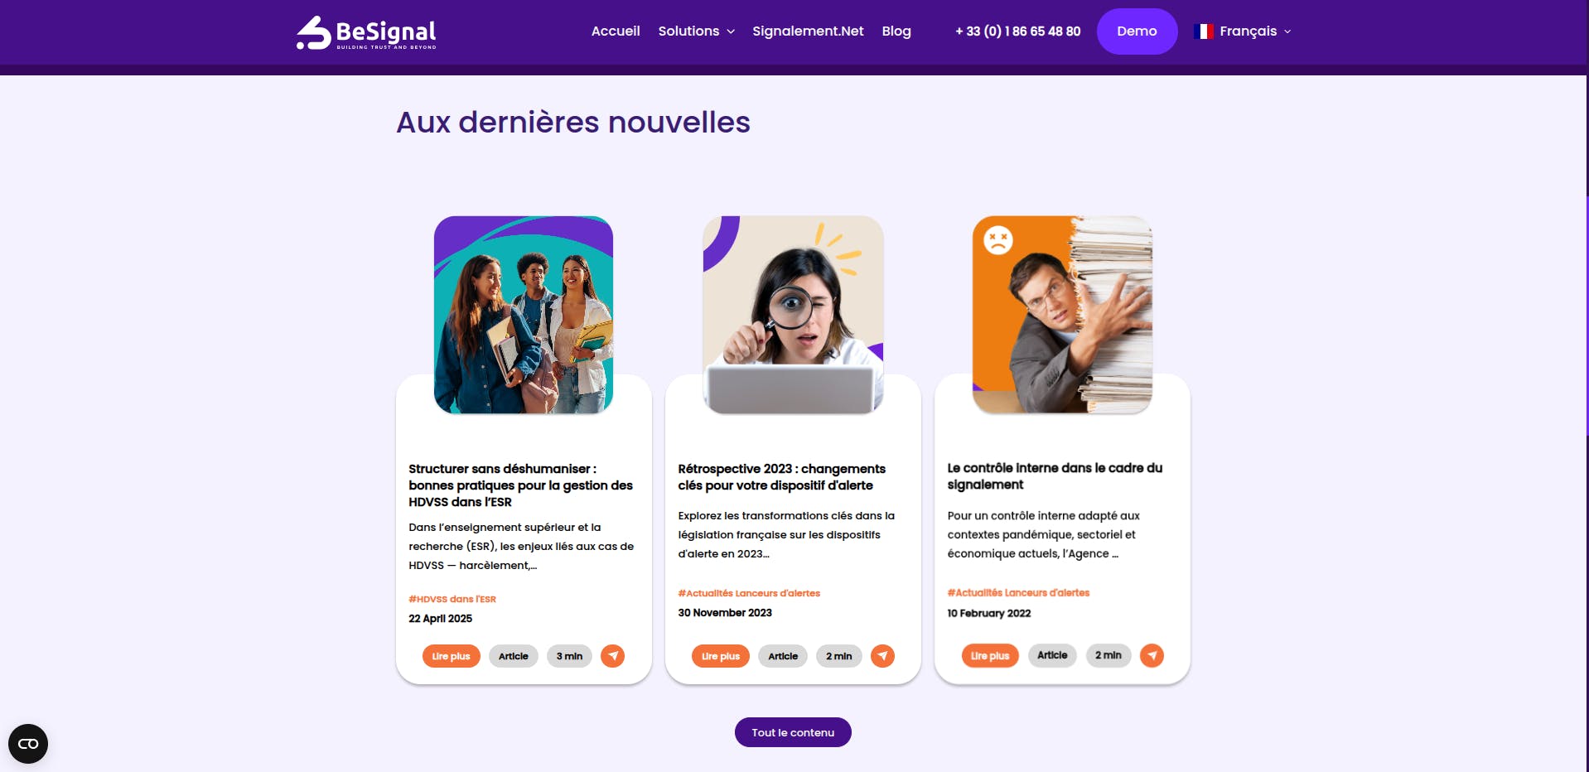Open Signalement.Net menu item
The height and width of the screenshot is (772, 1589).
coord(808,31)
